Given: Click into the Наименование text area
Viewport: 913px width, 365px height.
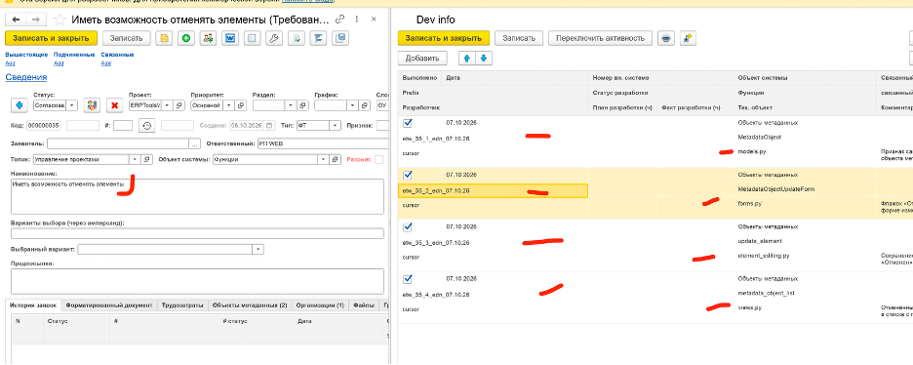Looking at the screenshot, I should 197,196.
